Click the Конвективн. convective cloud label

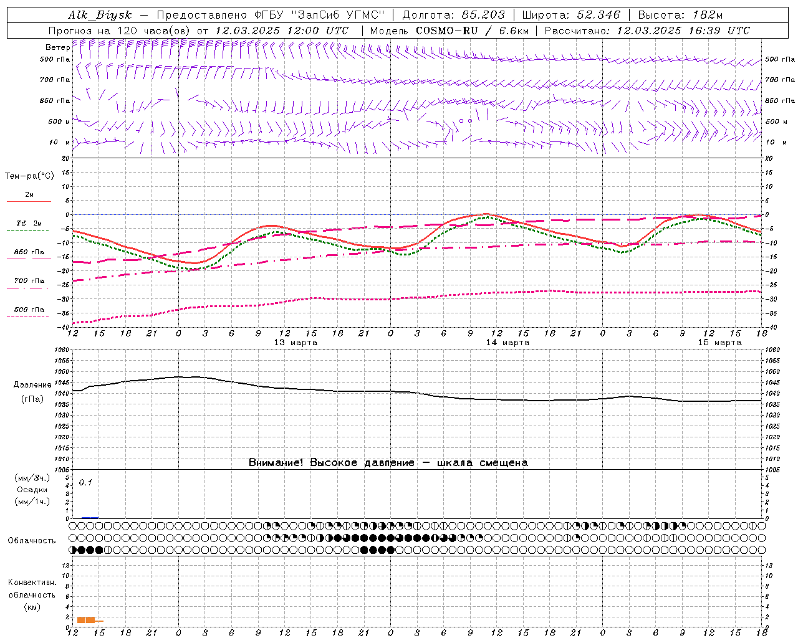[32, 583]
